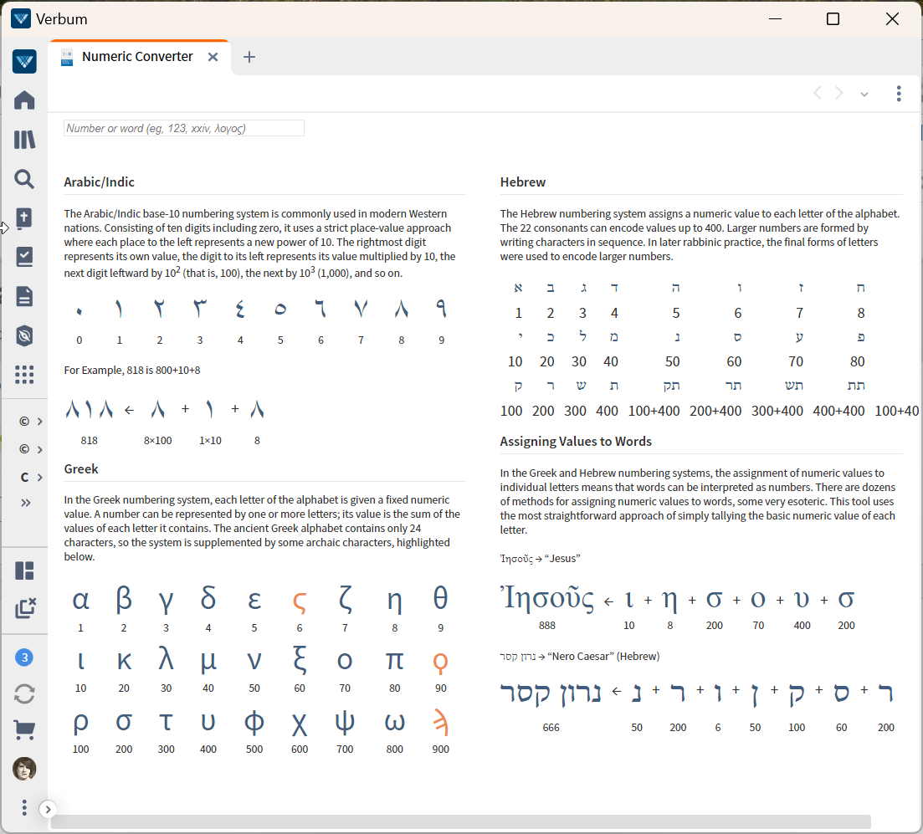The height and width of the screenshot is (834, 923).
Task: Open the Tools grid icon
Action: click(x=24, y=374)
